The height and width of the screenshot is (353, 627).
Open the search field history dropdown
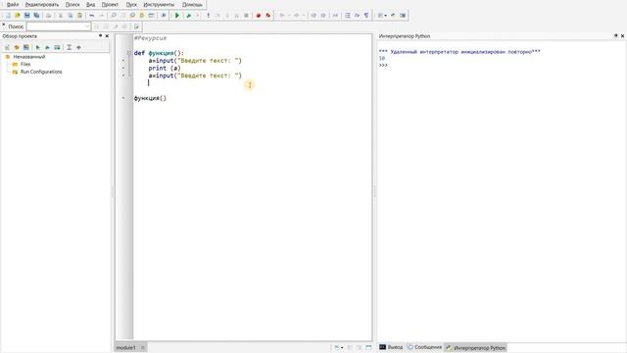pos(87,26)
